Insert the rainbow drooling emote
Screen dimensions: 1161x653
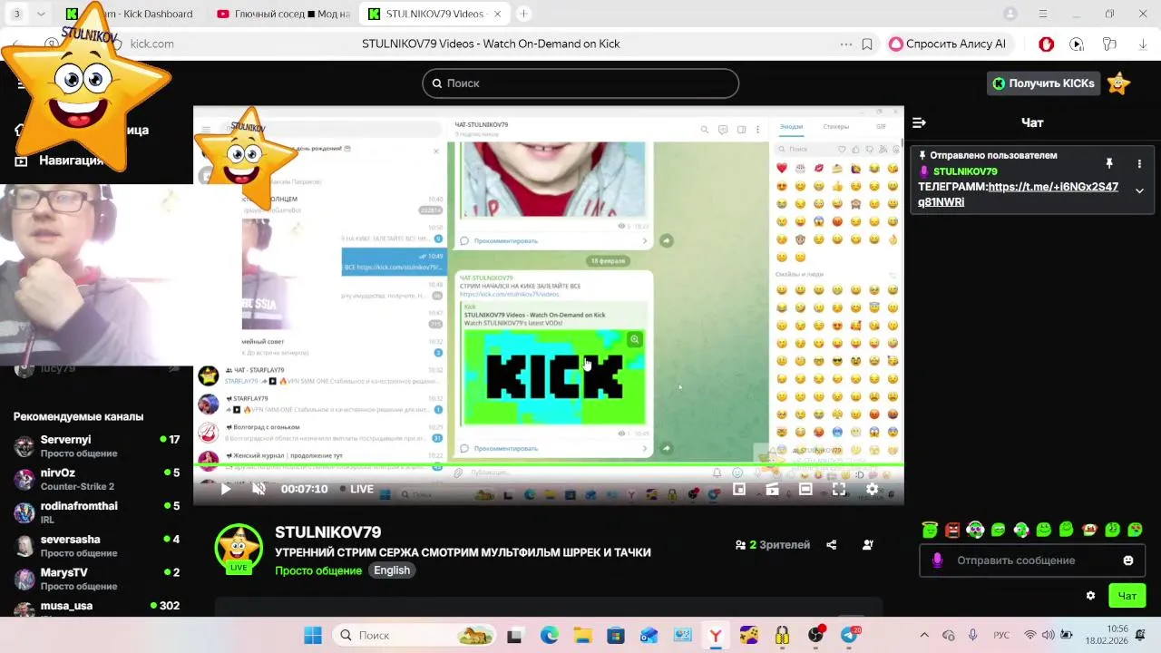point(1135,530)
